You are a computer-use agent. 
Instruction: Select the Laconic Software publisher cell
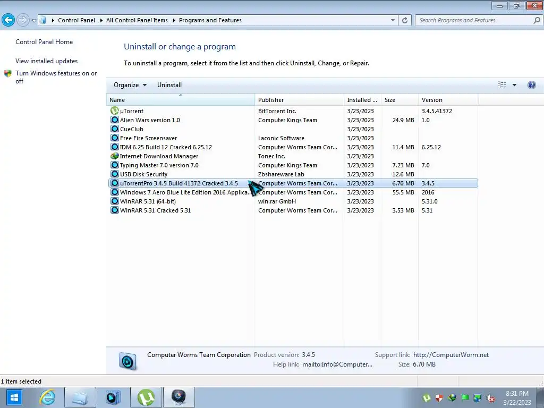tap(281, 138)
